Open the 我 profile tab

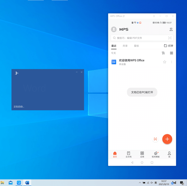(169, 155)
